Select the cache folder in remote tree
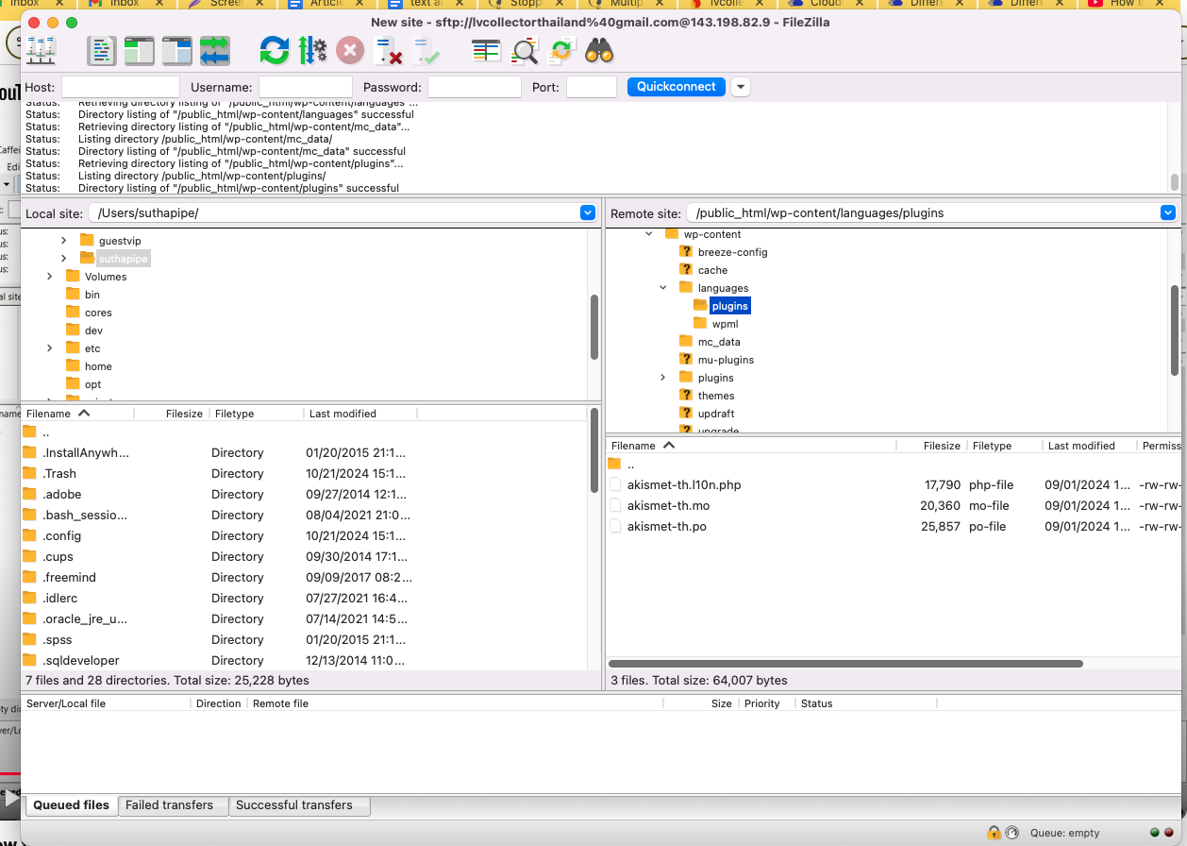Image resolution: width=1187 pixels, height=846 pixels. tap(712, 270)
